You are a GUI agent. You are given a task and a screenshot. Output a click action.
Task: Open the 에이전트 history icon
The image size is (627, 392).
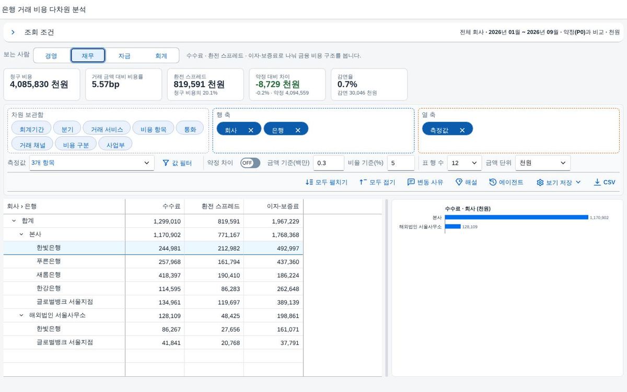493,182
